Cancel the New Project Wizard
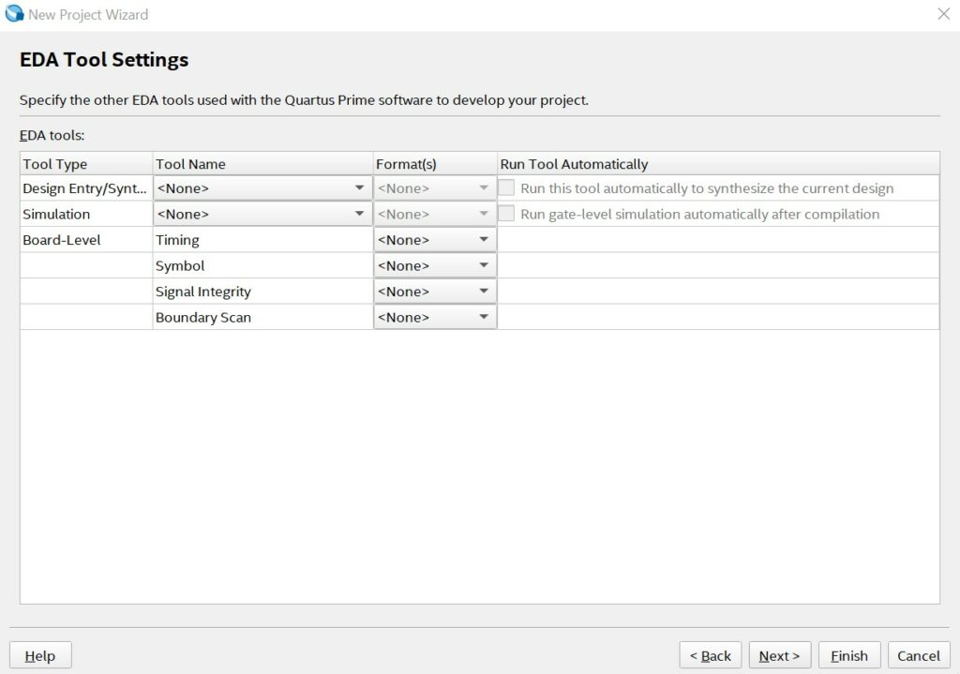This screenshot has width=960, height=674. point(918,655)
